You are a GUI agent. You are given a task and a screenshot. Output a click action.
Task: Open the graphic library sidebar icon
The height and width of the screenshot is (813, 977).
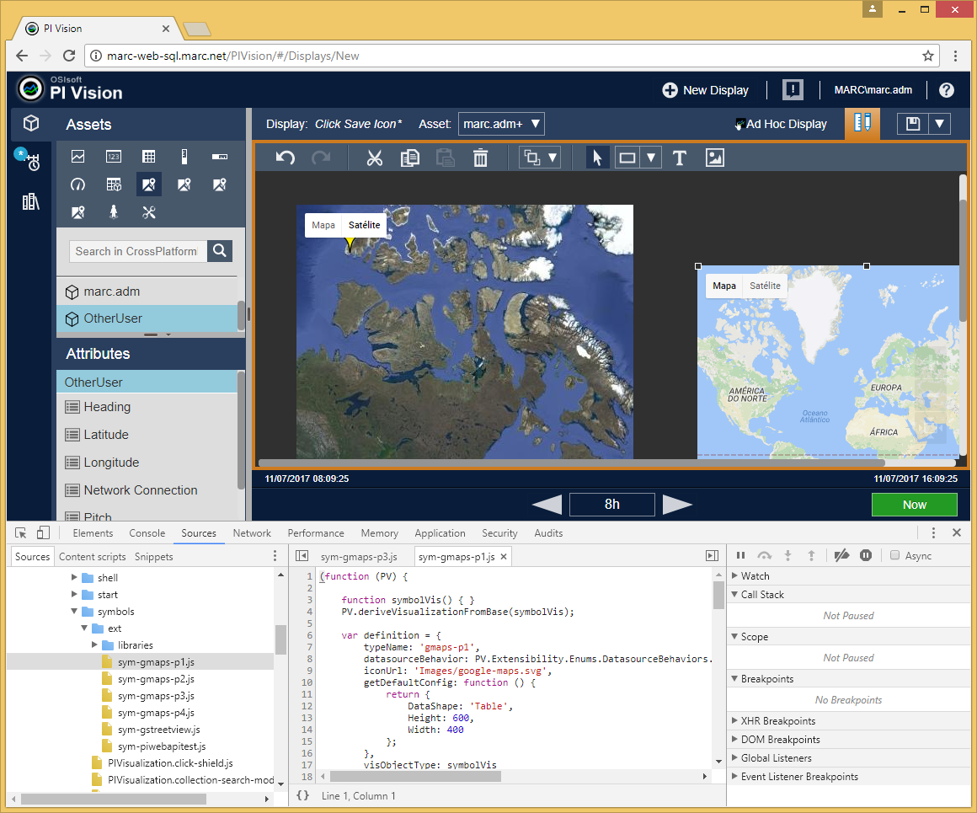(30, 201)
